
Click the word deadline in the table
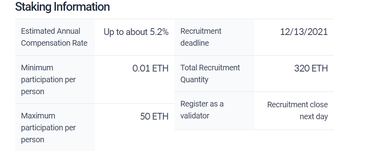pyautogui.click(x=194, y=43)
